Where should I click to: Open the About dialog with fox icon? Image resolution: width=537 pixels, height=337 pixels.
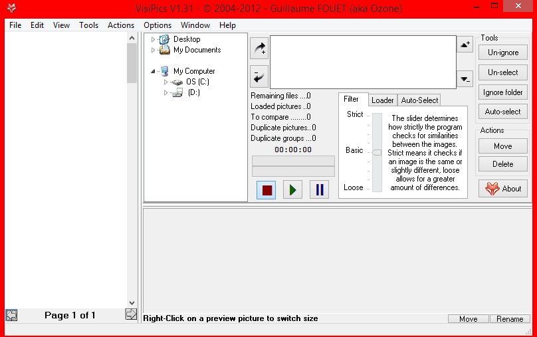(x=503, y=188)
